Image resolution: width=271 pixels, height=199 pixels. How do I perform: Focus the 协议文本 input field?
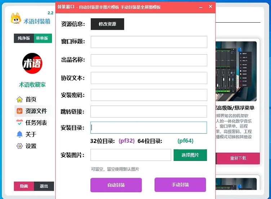(149, 78)
